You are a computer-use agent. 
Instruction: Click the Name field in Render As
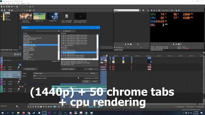66,76
